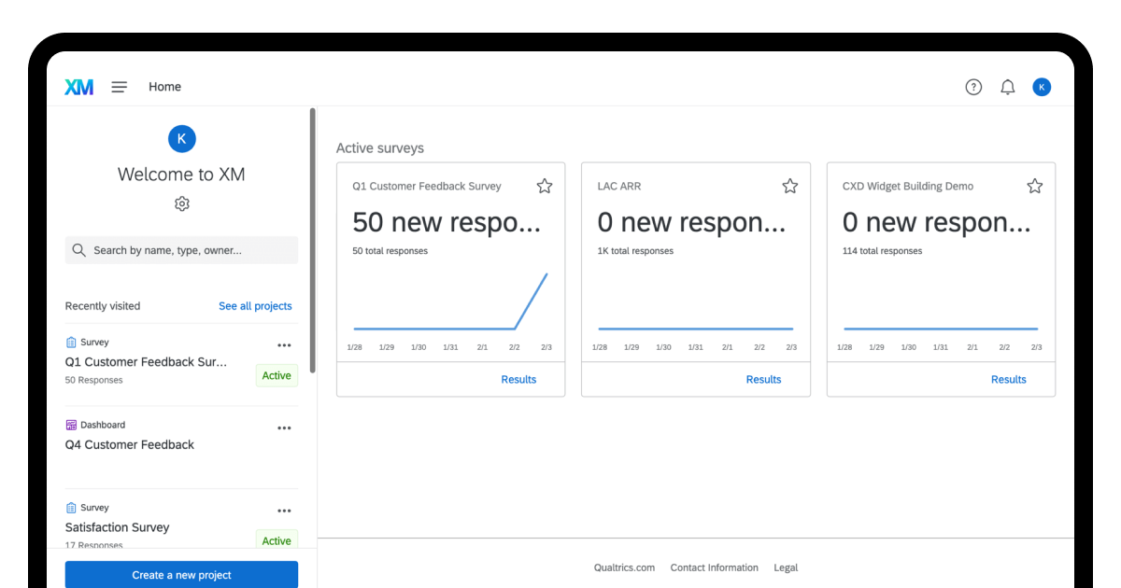Star the LAC ARR survey card
This screenshot has height=588, width=1121.
click(x=790, y=186)
